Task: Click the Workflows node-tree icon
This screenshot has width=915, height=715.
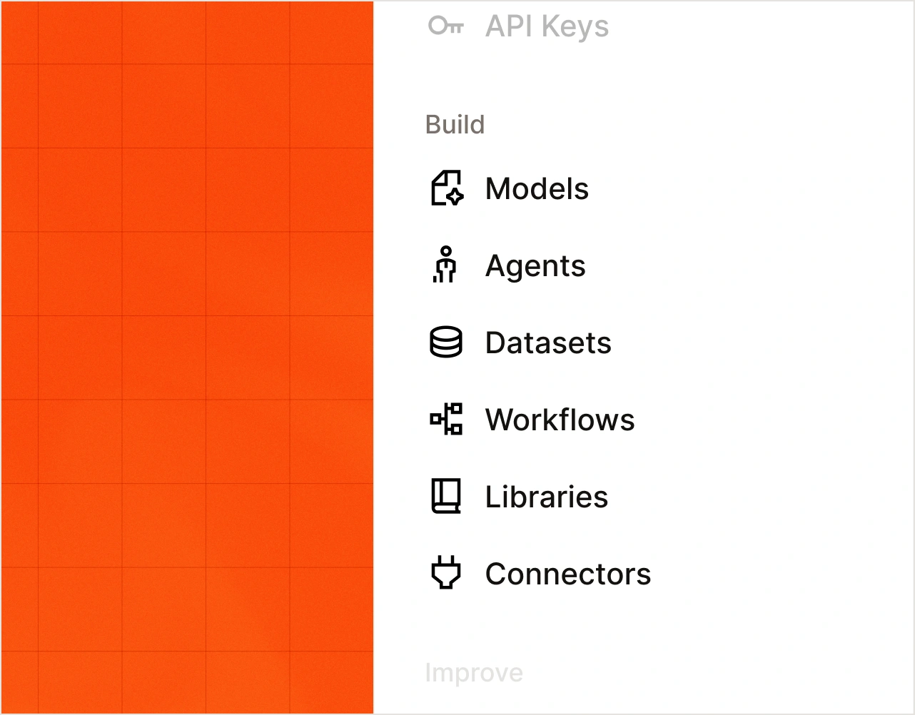Action: click(446, 419)
